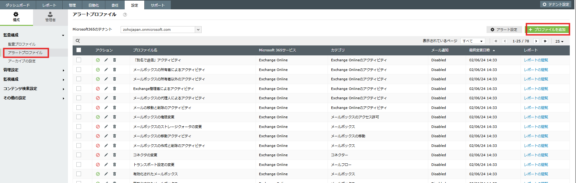
Task: Switch to the レポート tab
Action: pyautogui.click(x=49, y=5)
